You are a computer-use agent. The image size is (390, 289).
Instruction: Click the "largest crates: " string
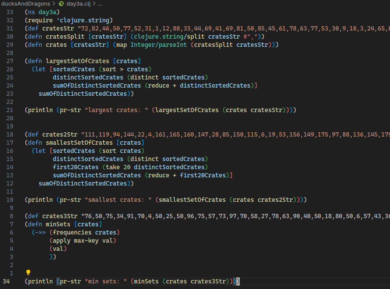116,110
